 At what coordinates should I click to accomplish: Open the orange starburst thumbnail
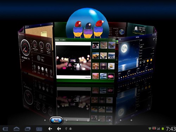[x=95, y=66]
